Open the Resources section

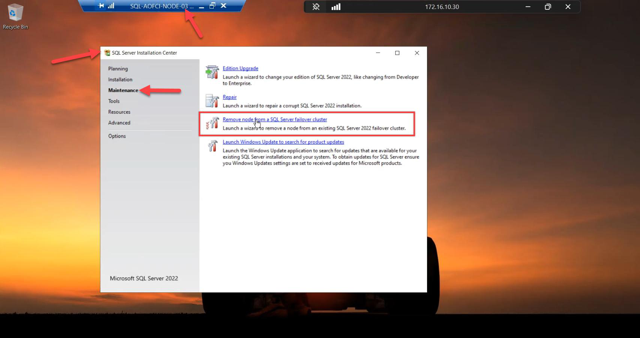119,112
